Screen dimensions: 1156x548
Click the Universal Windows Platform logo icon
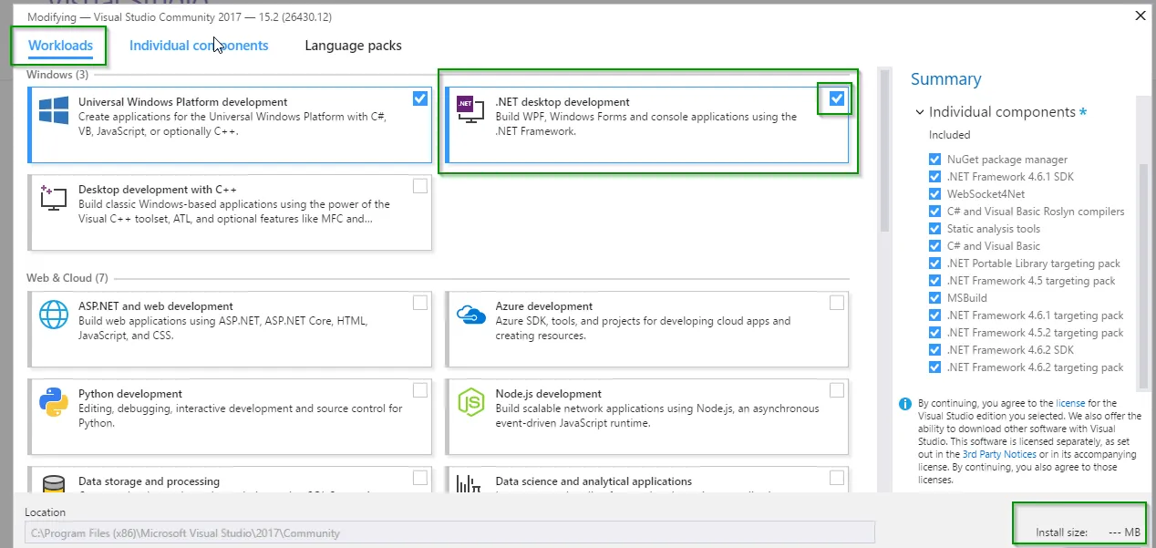(54, 110)
